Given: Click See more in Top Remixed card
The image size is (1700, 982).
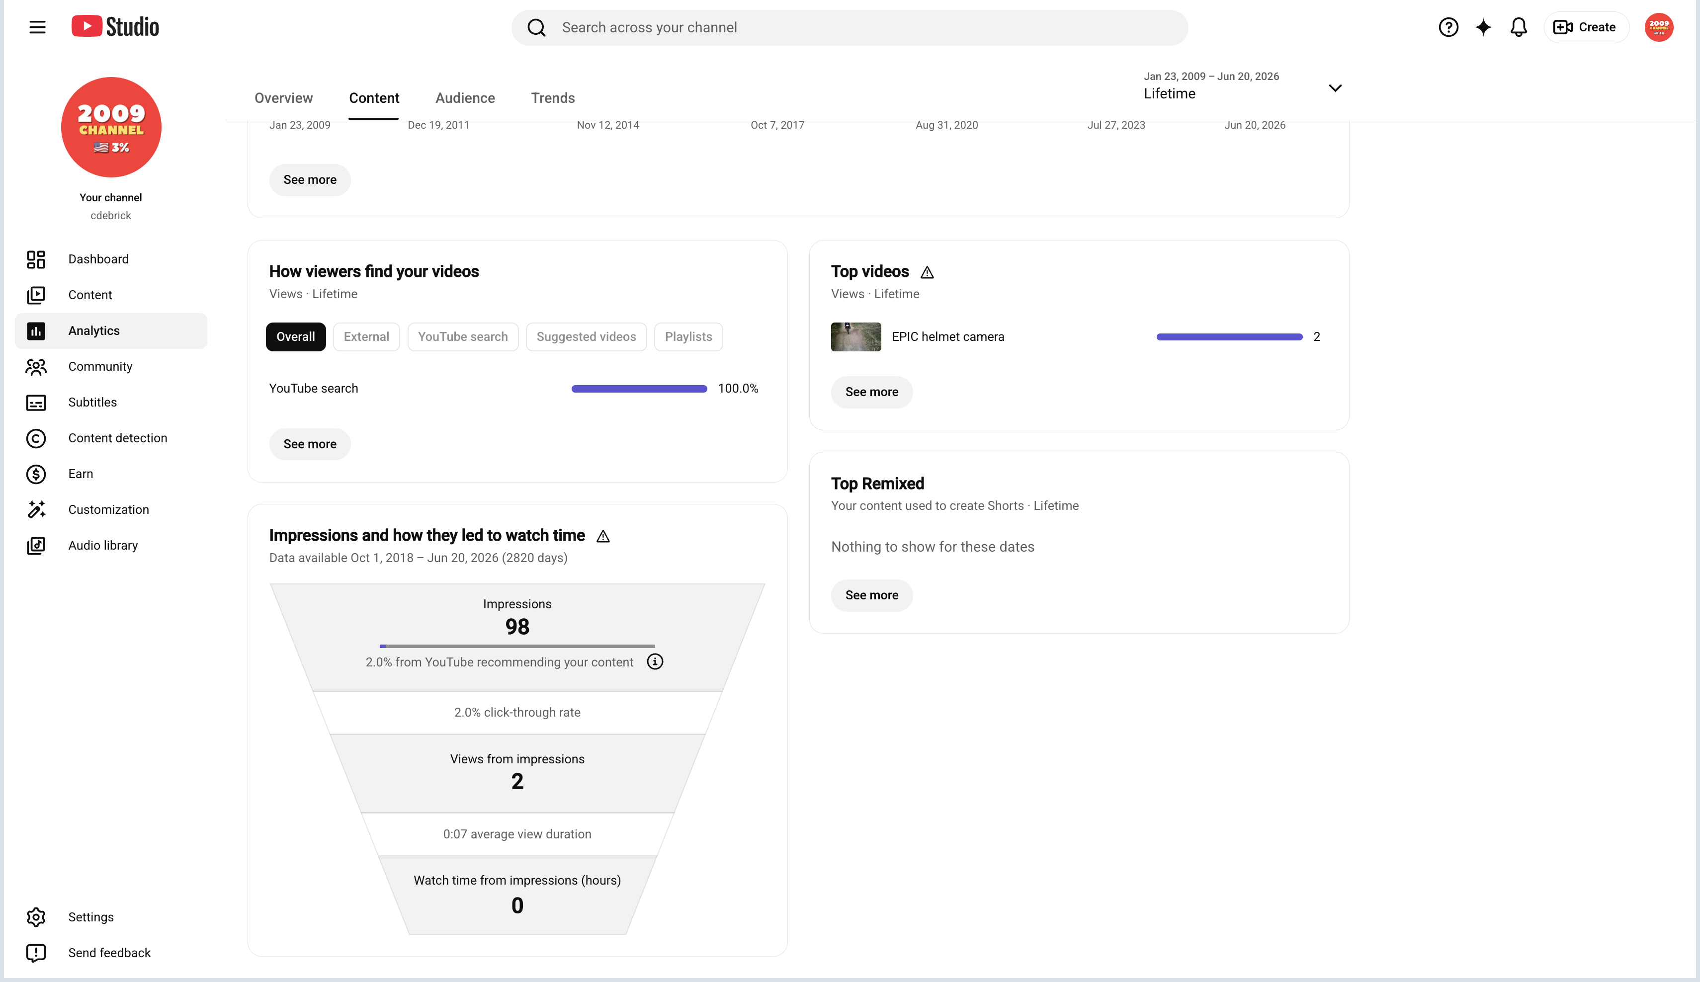Looking at the screenshot, I should click(x=871, y=595).
